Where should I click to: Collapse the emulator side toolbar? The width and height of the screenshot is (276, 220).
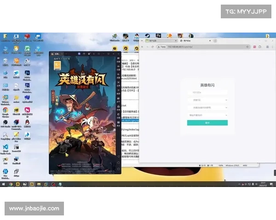click(x=119, y=54)
